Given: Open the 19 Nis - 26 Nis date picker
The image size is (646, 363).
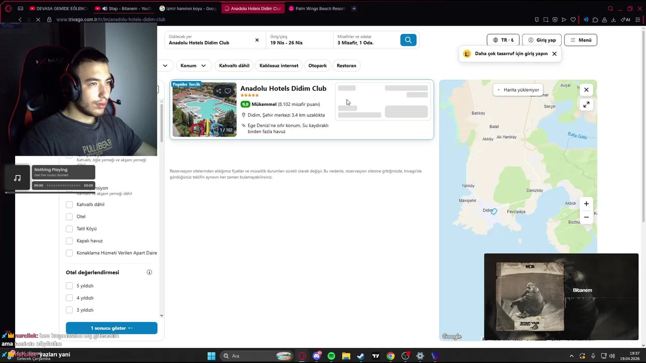Looking at the screenshot, I should (x=299, y=40).
